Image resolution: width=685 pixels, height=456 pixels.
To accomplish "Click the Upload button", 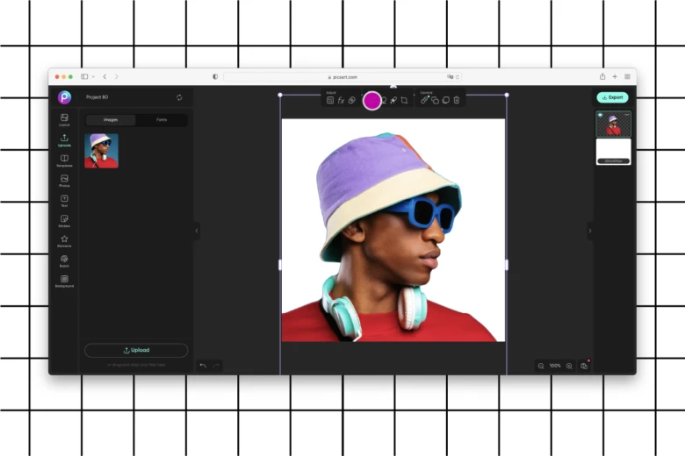I will pos(136,350).
